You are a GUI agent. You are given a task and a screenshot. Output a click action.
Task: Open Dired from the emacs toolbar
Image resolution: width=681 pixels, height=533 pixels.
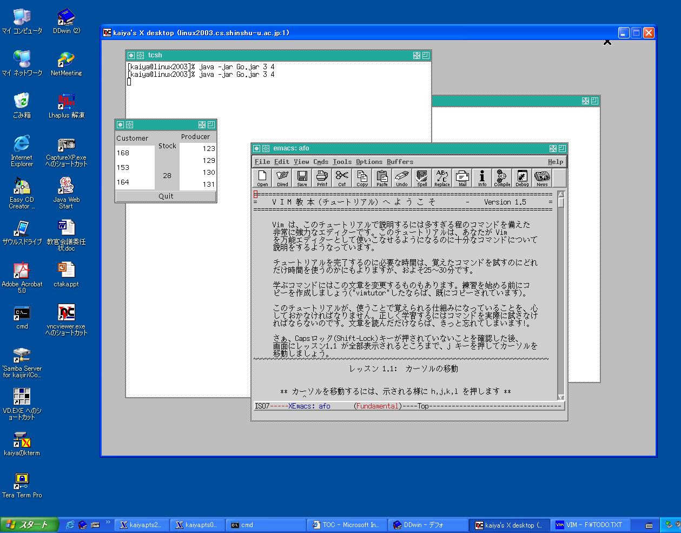click(x=282, y=178)
